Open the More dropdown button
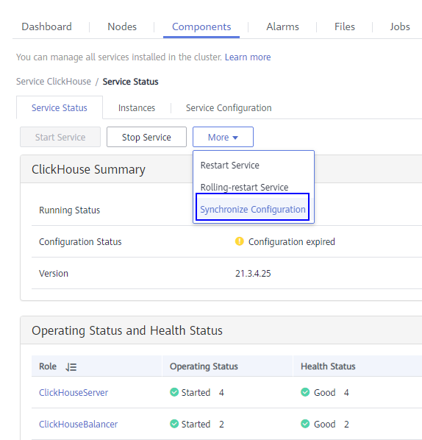The image size is (422, 440). coord(223,137)
